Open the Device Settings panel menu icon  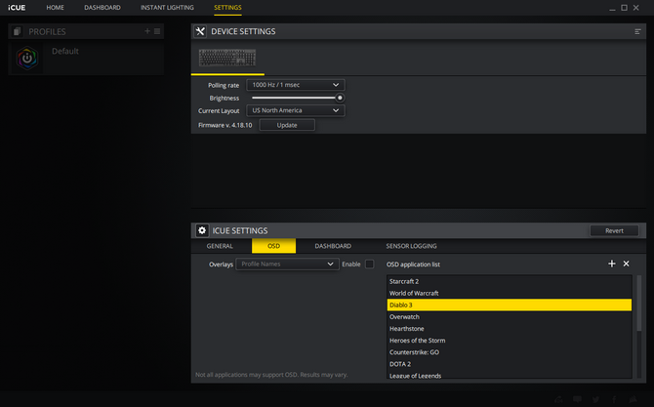click(637, 31)
